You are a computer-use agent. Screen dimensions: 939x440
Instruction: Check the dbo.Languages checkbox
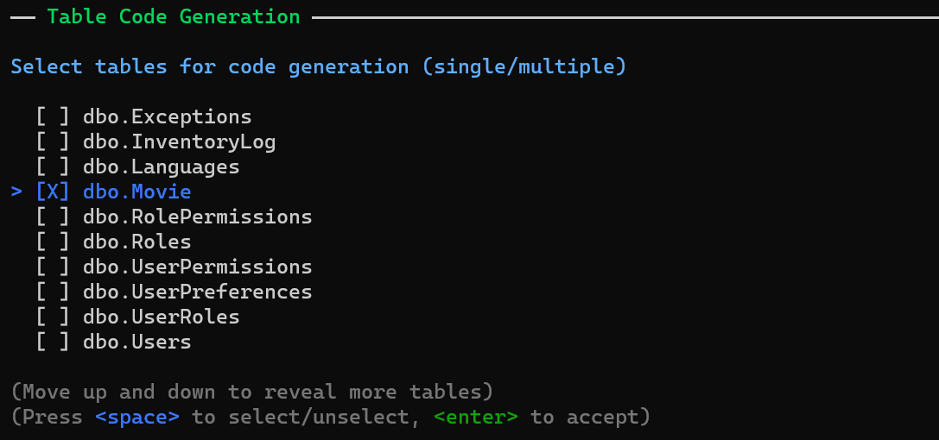tap(53, 167)
